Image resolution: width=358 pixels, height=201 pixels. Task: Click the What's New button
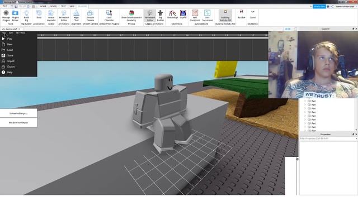pyautogui.click(x=319, y=6)
